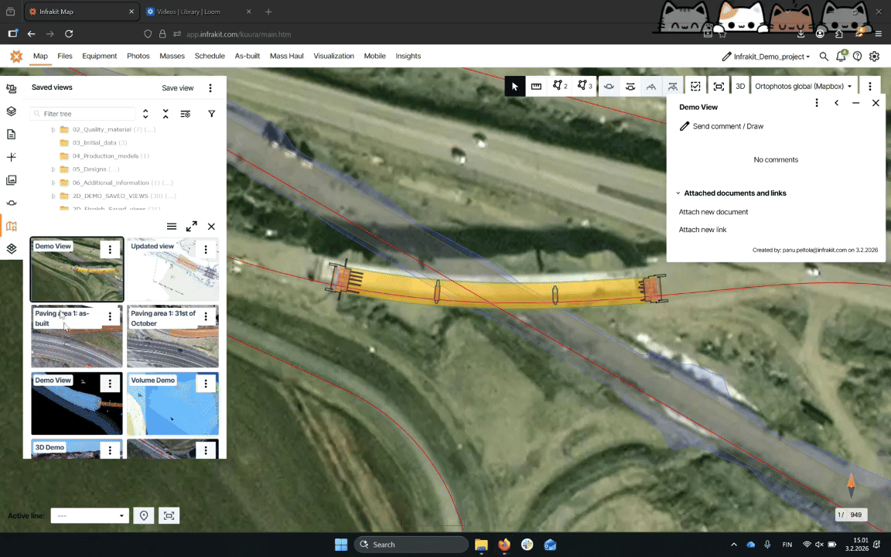Open the Active line dropdown
Viewport: 891px width, 557px height.
coord(90,515)
